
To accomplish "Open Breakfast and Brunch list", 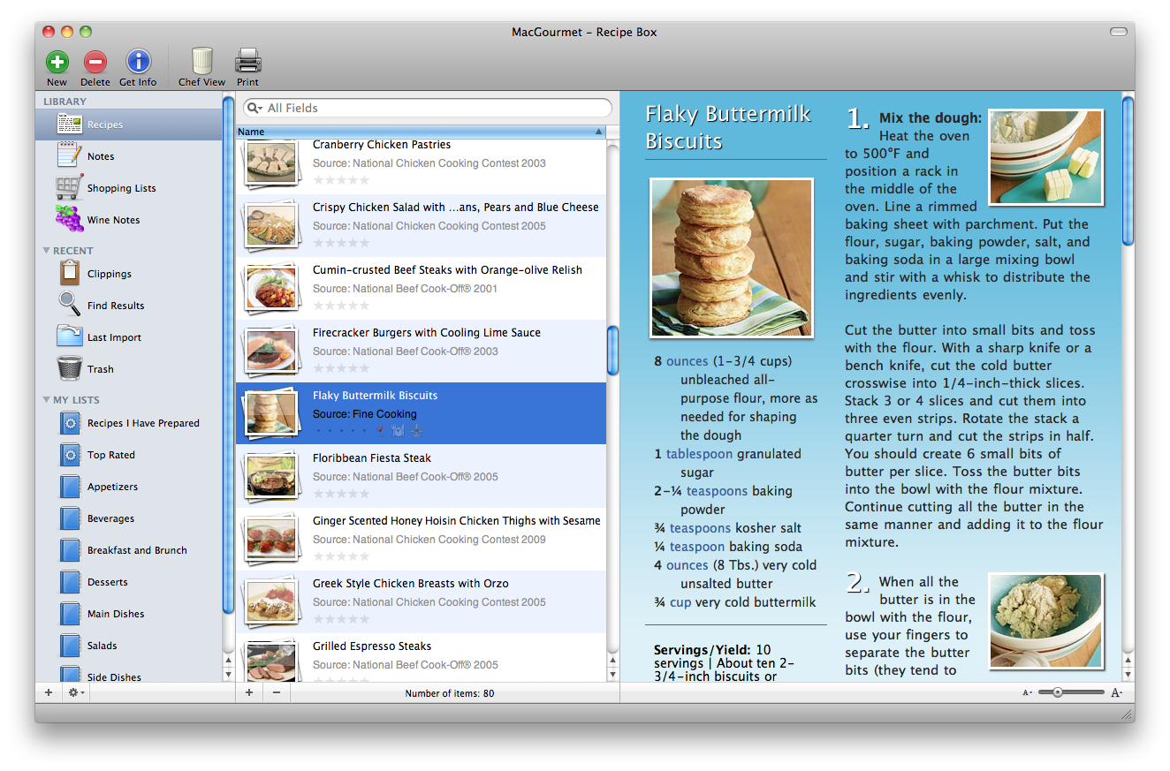I will [x=129, y=550].
